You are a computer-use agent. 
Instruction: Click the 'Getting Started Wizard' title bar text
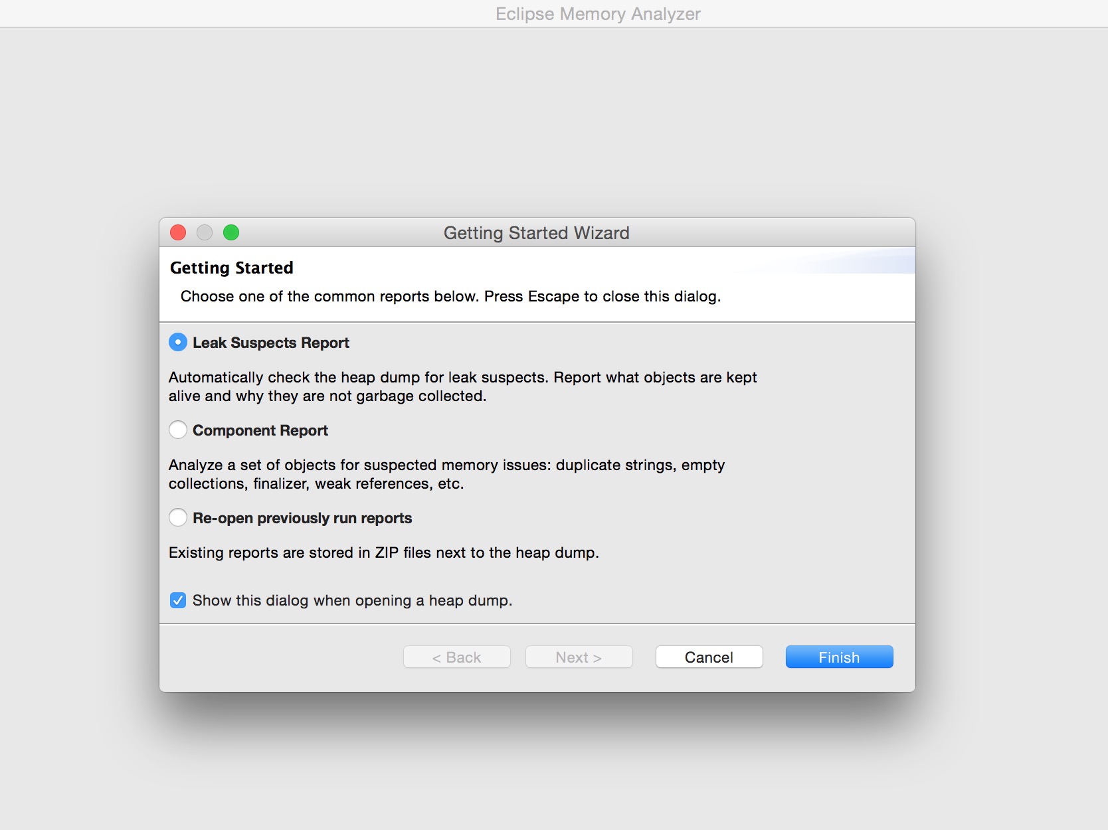(537, 233)
